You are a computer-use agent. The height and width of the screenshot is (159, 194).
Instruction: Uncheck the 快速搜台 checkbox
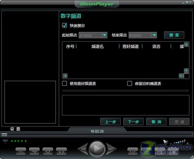coord(64,25)
